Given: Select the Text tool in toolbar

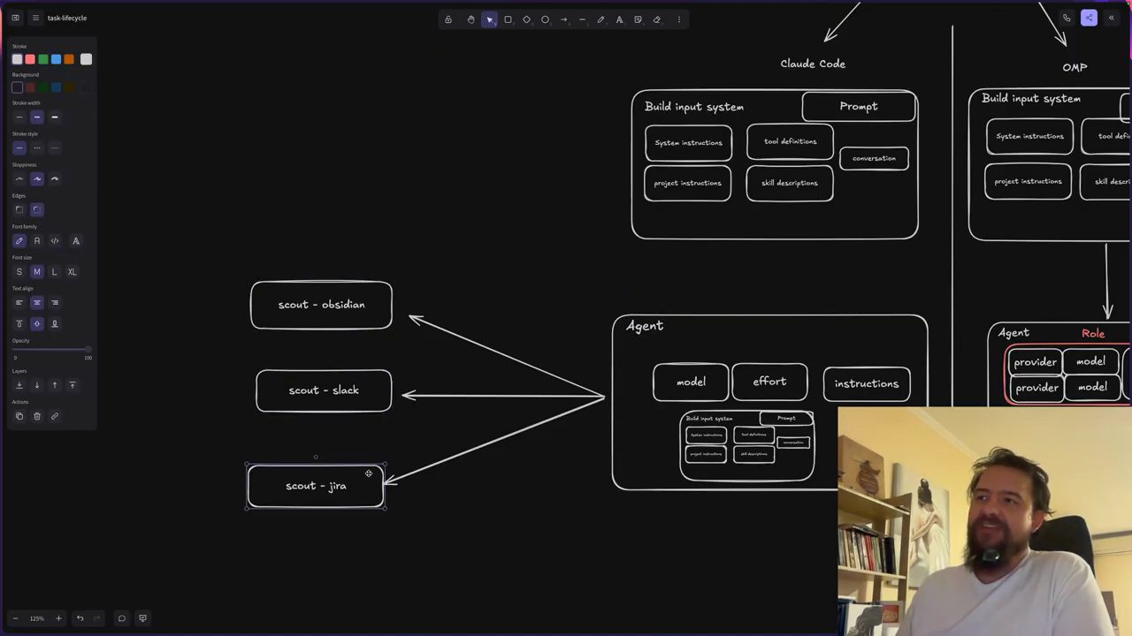Looking at the screenshot, I should pos(619,19).
